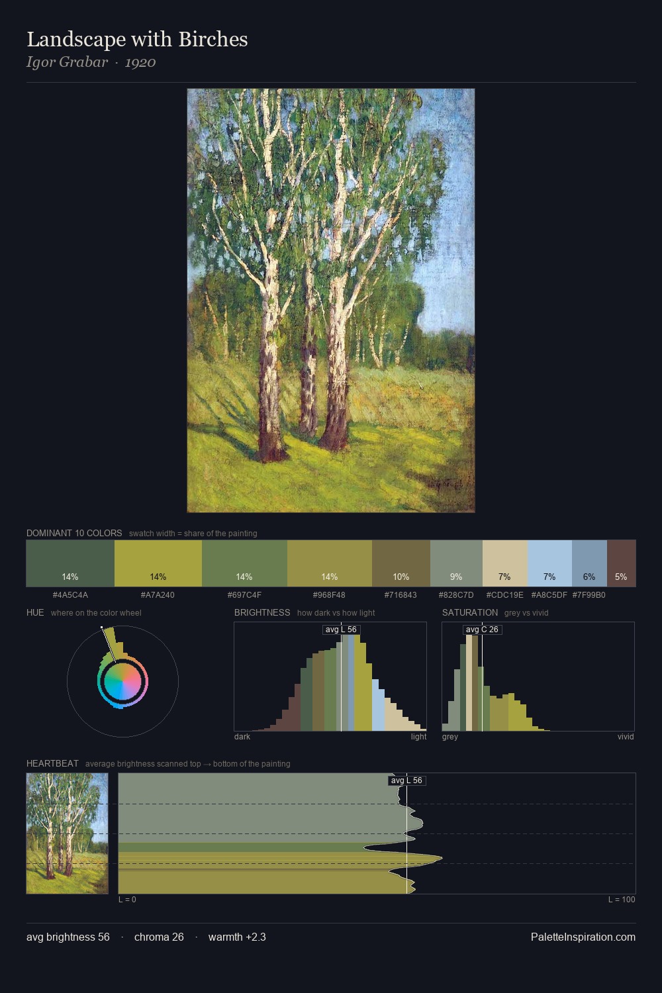The height and width of the screenshot is (993, 662).
Task: Select the #A7A240 olive yellow swatch
Action: point(158,563)
